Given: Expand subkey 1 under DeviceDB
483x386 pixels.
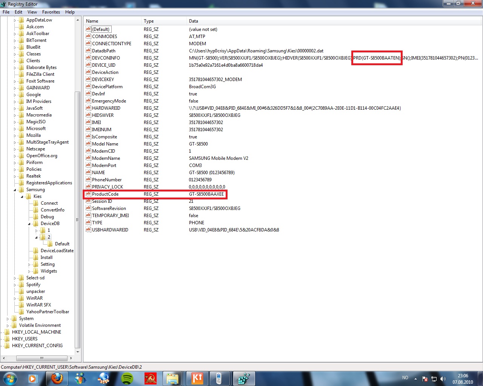Looking at the screenshot, I should click(x=37, y=230).
